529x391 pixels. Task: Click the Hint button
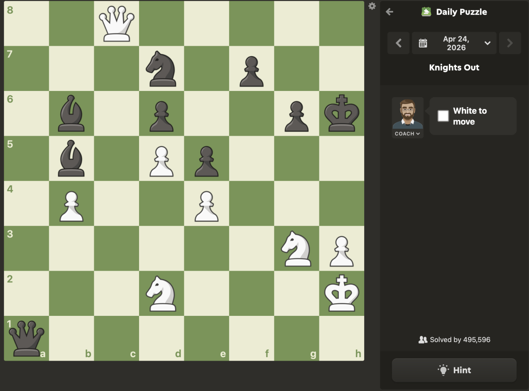[454, 370]
